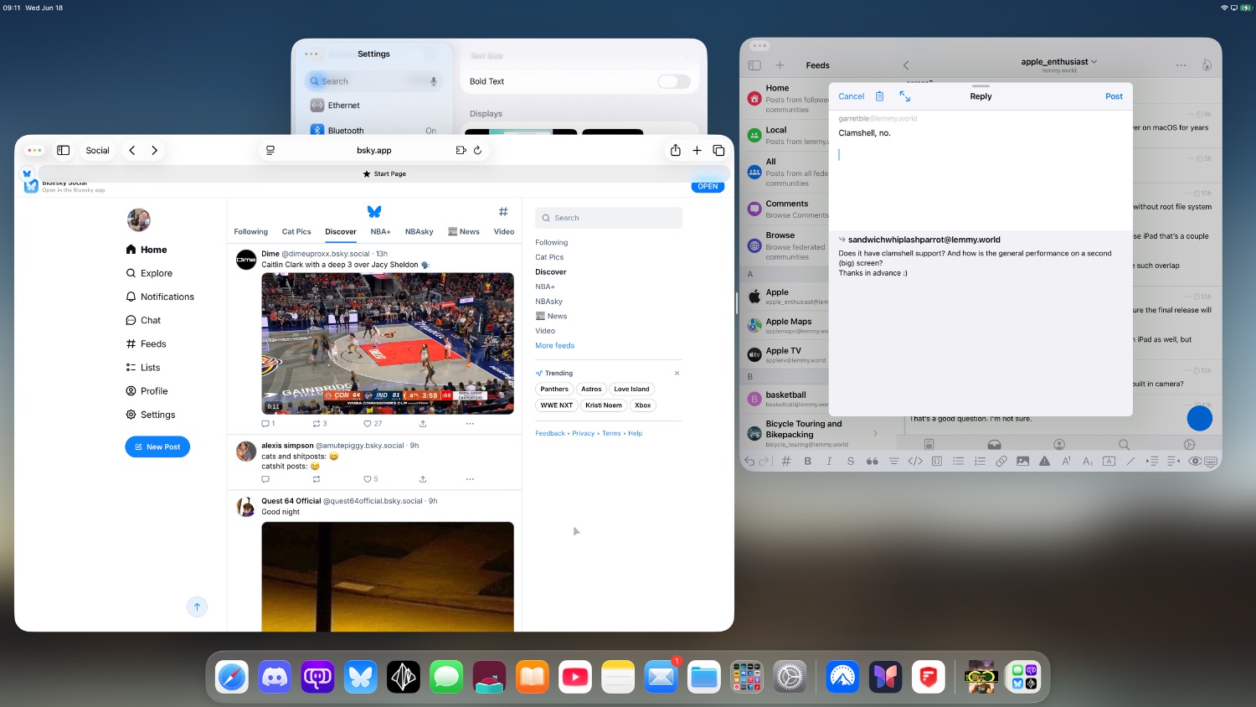The height and width of the screenshot is (707, 1256).
Task: Click the paste clipboard icon in the Reply sheet
Action: click(879, 96)
